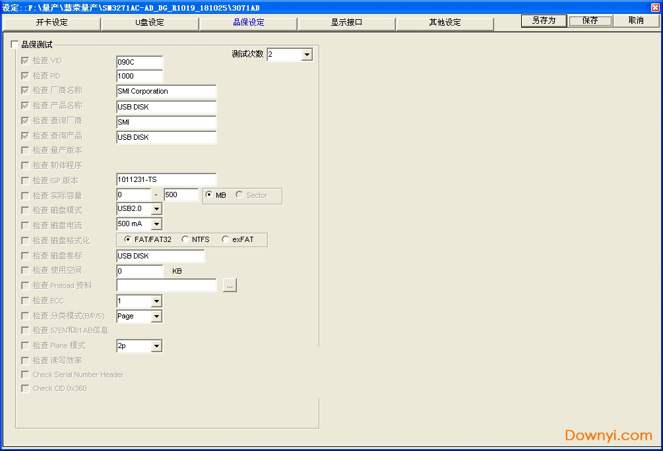Screen dimensions: 663x451
Task: Toggle the 检查 ISP 版本 checkbox
Action: tap(25, 180)
